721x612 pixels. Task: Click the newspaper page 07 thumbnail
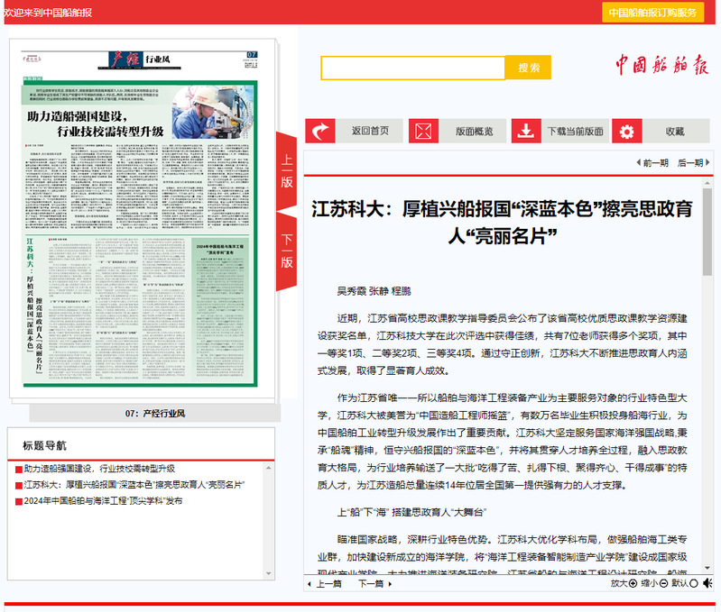coord(143,221)
